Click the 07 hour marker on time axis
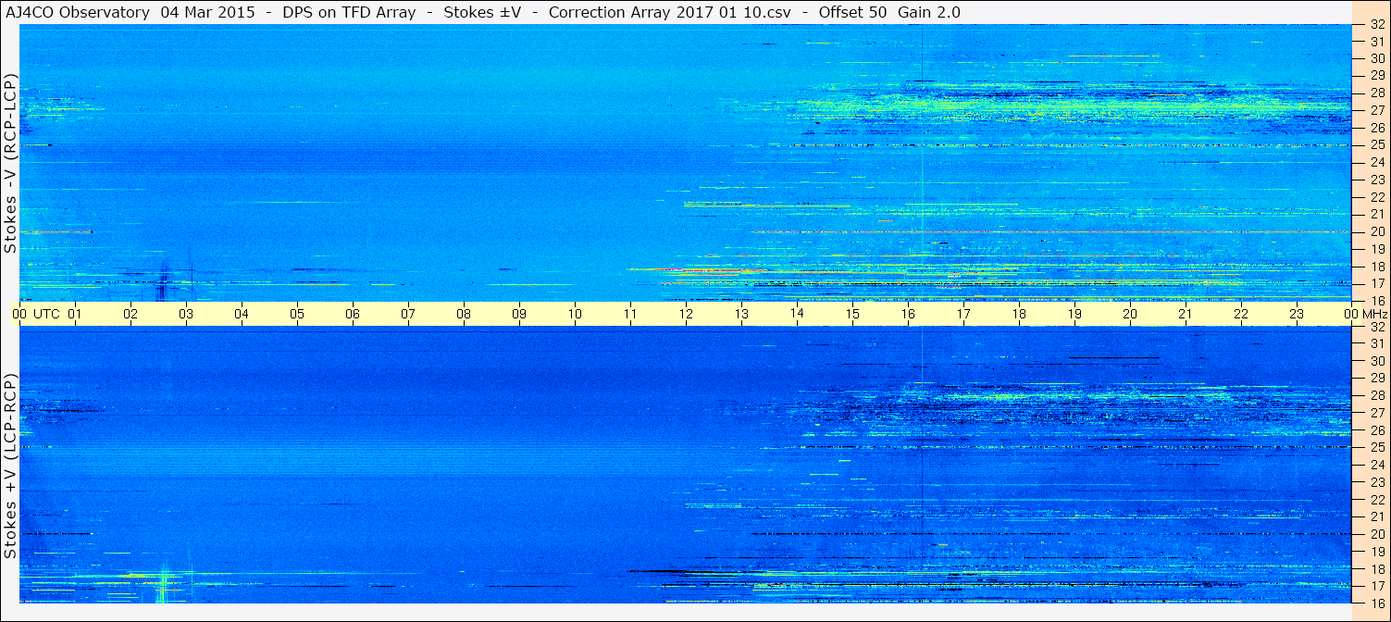 [408, 314]
